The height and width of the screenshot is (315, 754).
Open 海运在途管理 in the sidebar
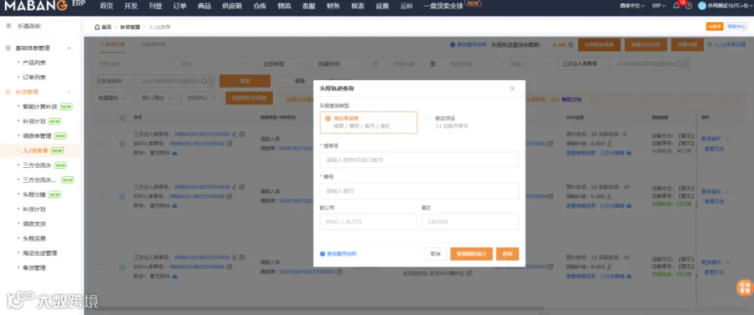[40, 252]
